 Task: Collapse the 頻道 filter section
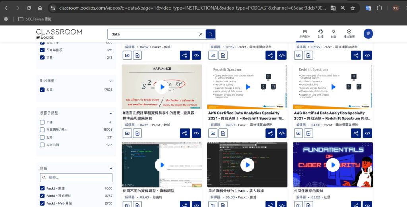pos(111,168)
